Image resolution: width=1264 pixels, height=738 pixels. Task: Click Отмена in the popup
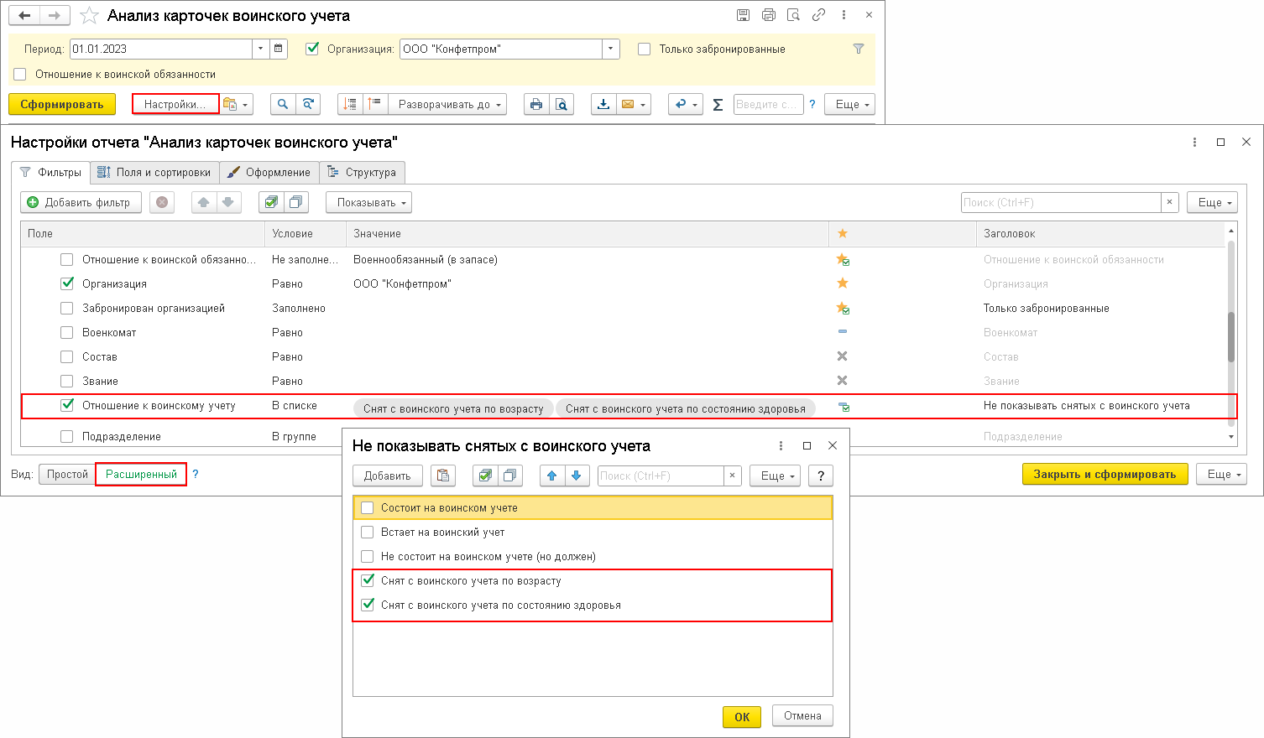(x=802, y=715)
